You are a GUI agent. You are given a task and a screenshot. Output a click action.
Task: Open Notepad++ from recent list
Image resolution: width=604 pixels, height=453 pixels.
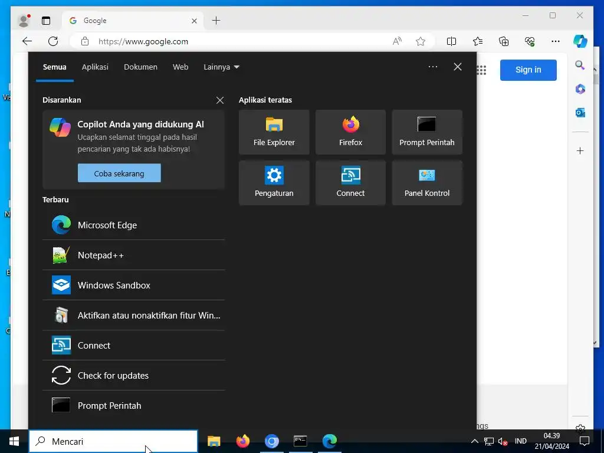[134, 255]
